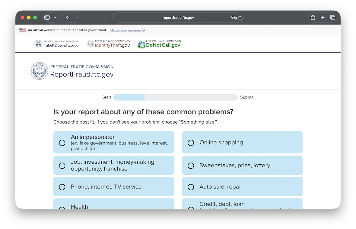Open the Share icon in Safari toolbar

click(x=313, y=17)
